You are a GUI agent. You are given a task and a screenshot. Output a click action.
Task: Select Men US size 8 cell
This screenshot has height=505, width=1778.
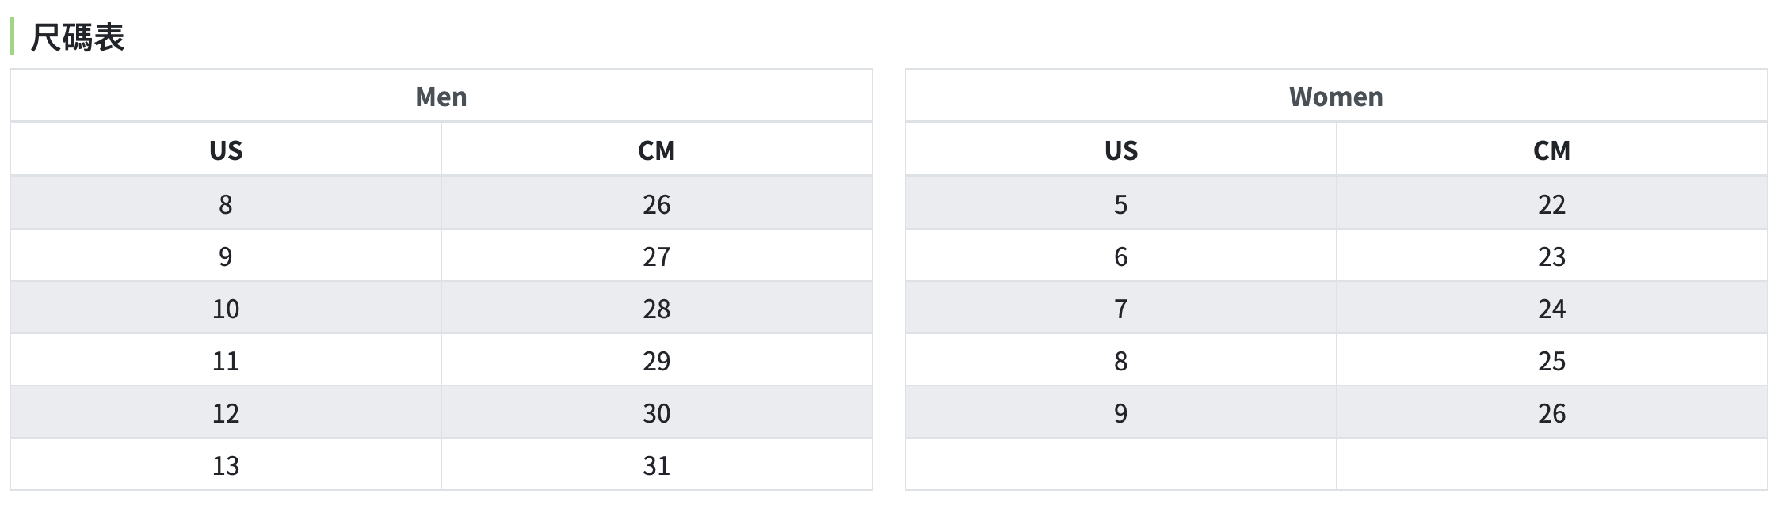[x=226, y=204]
